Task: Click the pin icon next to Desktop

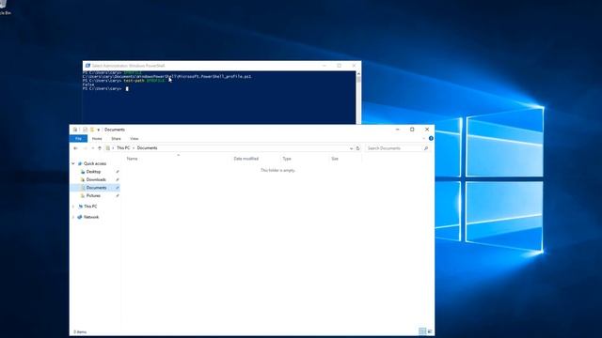Action: (x=118, y=172)
